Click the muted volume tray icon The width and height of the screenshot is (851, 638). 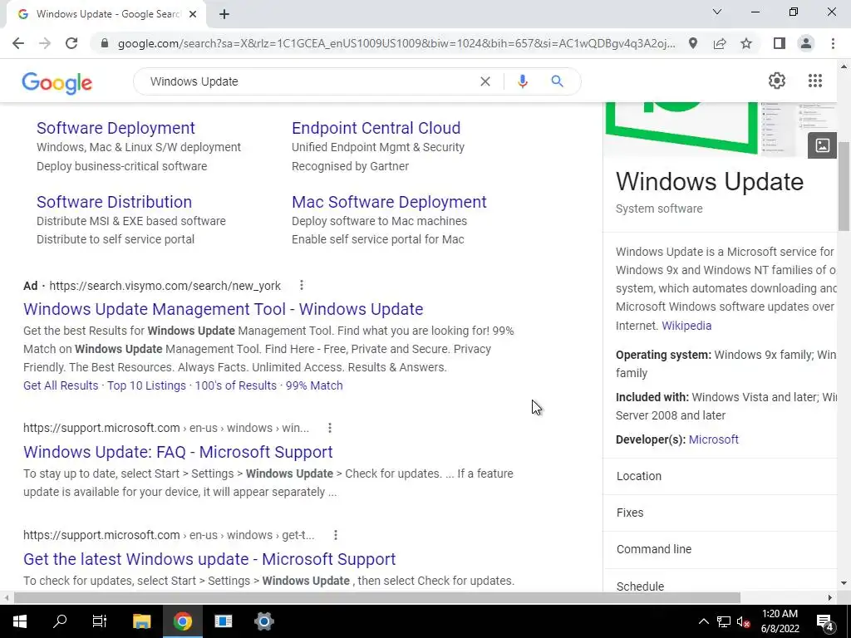point(744,622)
